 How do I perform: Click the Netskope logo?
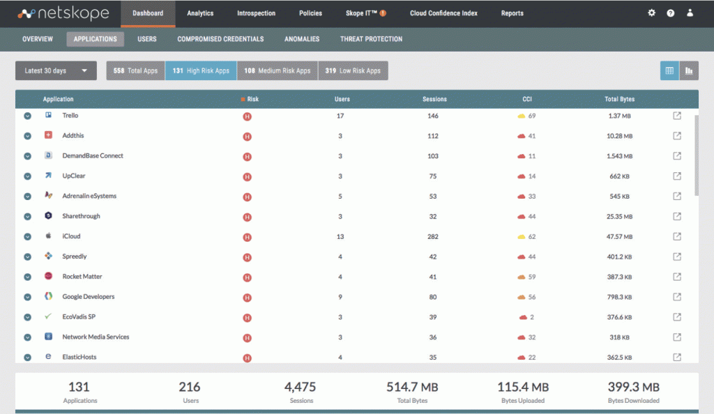(63, 13)
